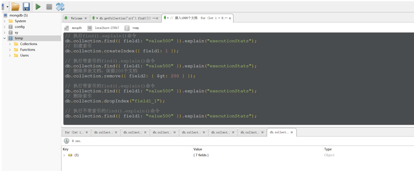Click the Collections folder icon
The height and width of the screenshot is (171, 414).
[x=16, y=44]
